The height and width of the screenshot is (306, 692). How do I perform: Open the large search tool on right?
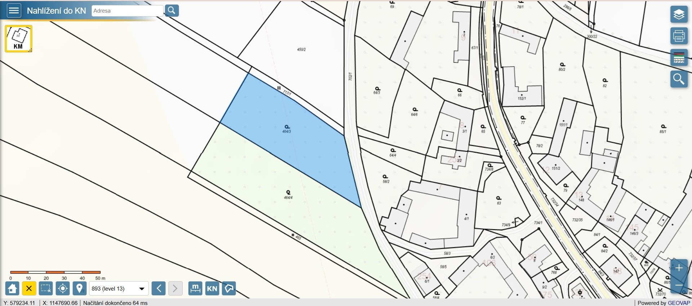tap(679, 79)
